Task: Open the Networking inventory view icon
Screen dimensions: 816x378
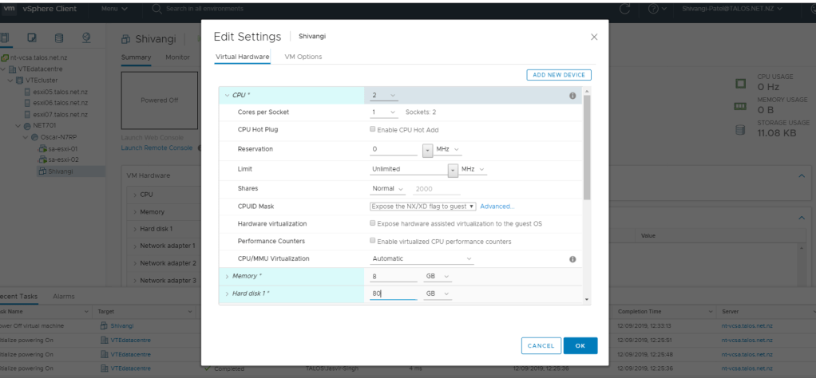Action: (x=85, y=37)
